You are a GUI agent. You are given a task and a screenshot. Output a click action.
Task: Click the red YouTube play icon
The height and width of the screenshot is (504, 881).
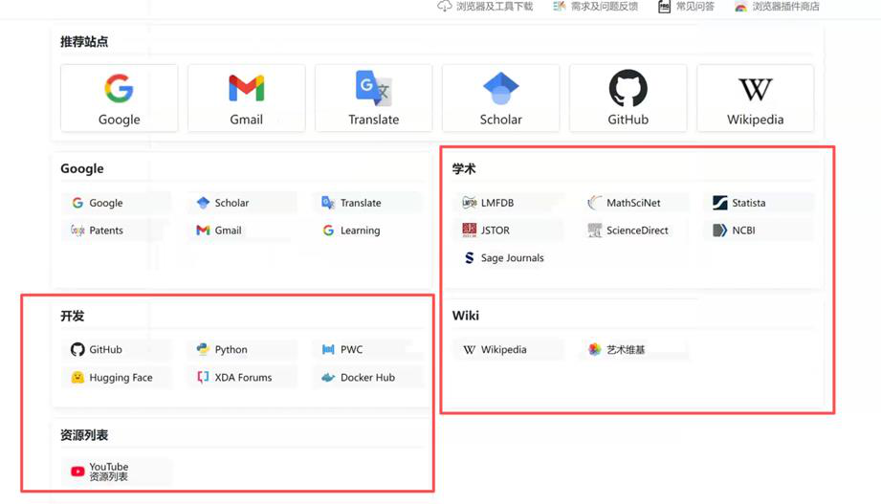77,471
